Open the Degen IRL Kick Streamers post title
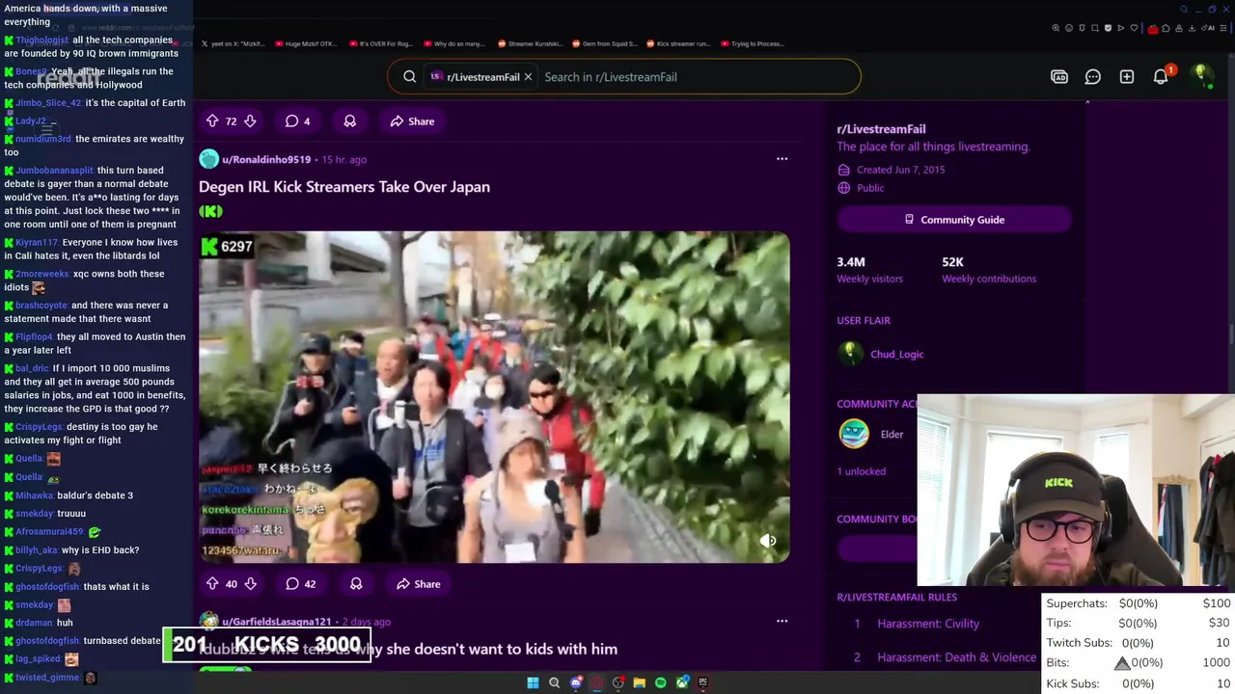The image size is (1235, 694). tap(344, 187)
